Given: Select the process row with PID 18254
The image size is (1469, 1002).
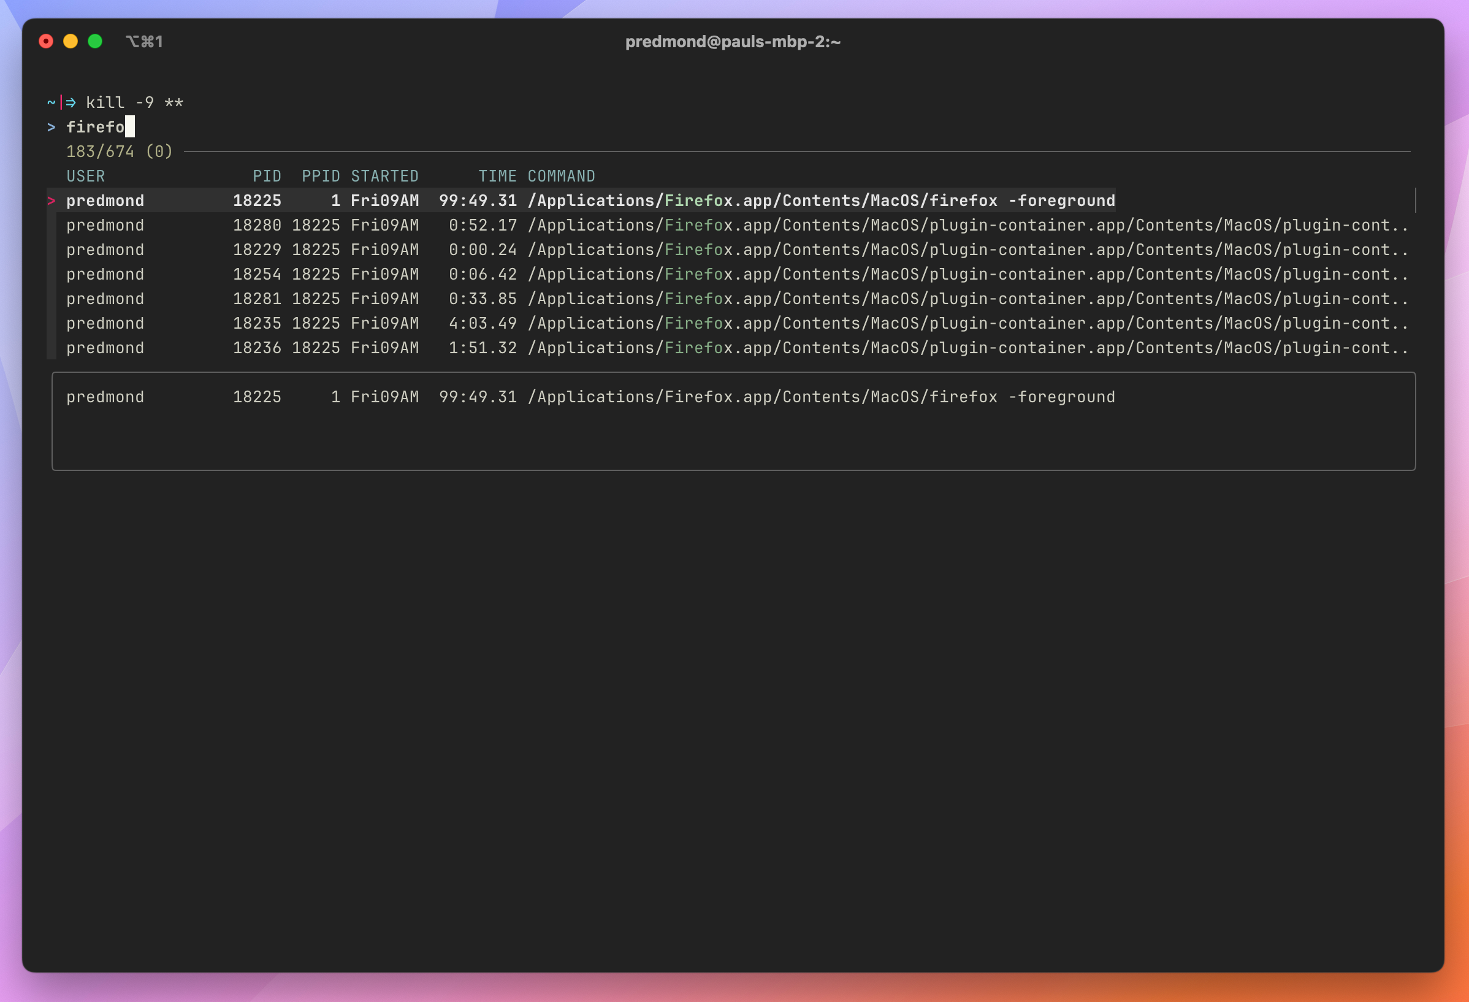Looking at the screenshot, I should pos(738,274).
